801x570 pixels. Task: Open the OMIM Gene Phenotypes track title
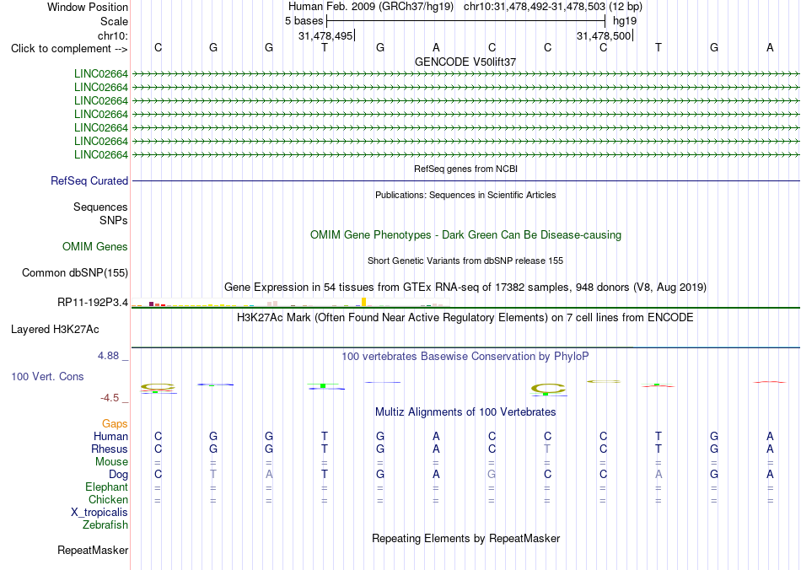click(x=465, y=235)
